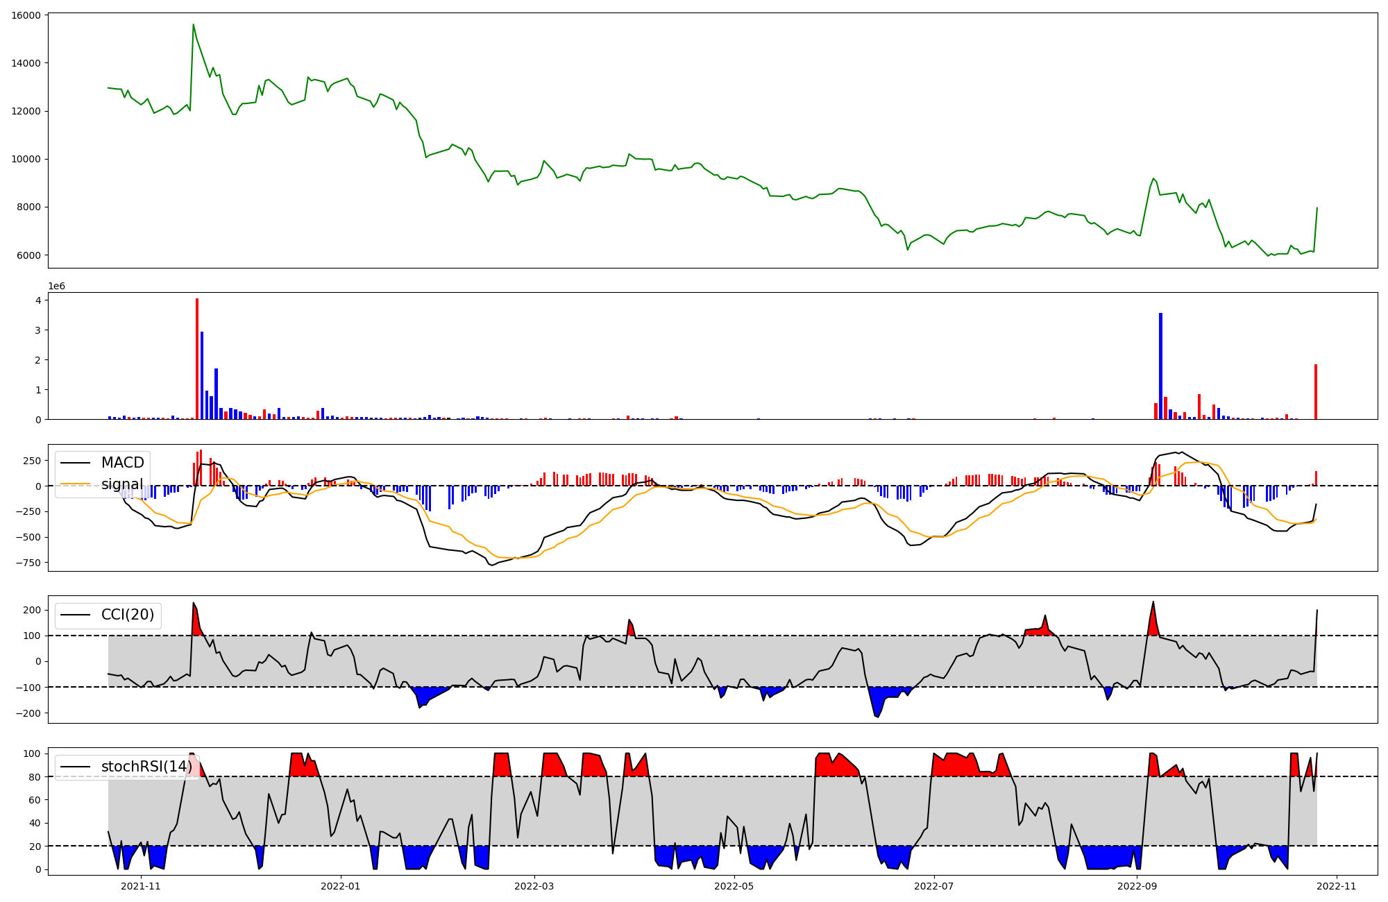Viewport: 1388px width, 902px height.
Task: Click the stochRSI(14) legend label
Action: [146, 767]
